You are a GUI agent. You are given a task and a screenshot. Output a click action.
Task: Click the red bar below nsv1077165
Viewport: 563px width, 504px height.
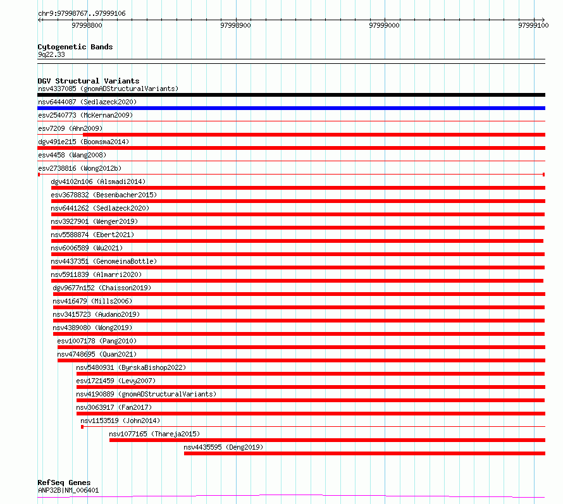pyautogui.click(x=328, y=440)
